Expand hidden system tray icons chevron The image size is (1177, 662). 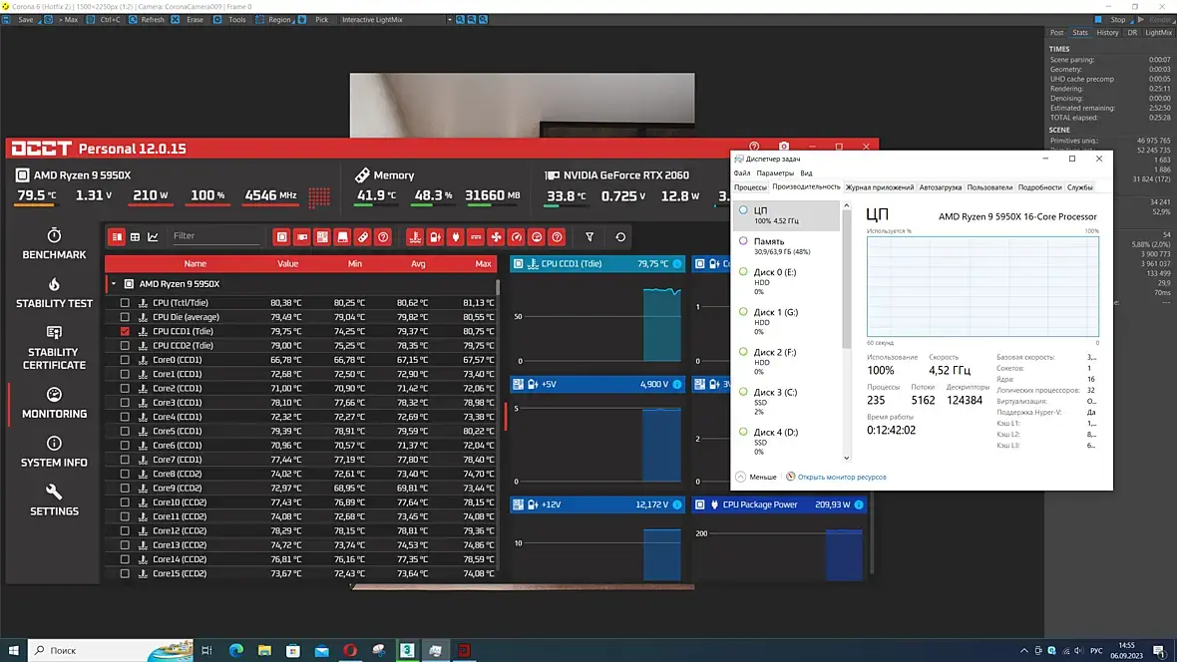[1023, 651]
